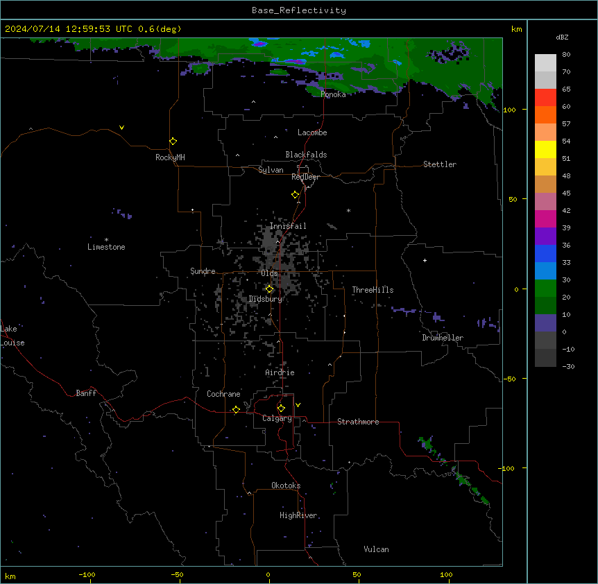Screen dimensions: 598x584
Task: Click the Cochrane town label
Action: [x=223, y=394]
